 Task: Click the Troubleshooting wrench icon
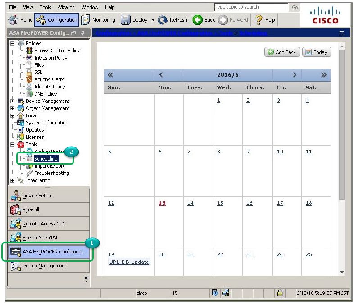[x=29, y=173]
